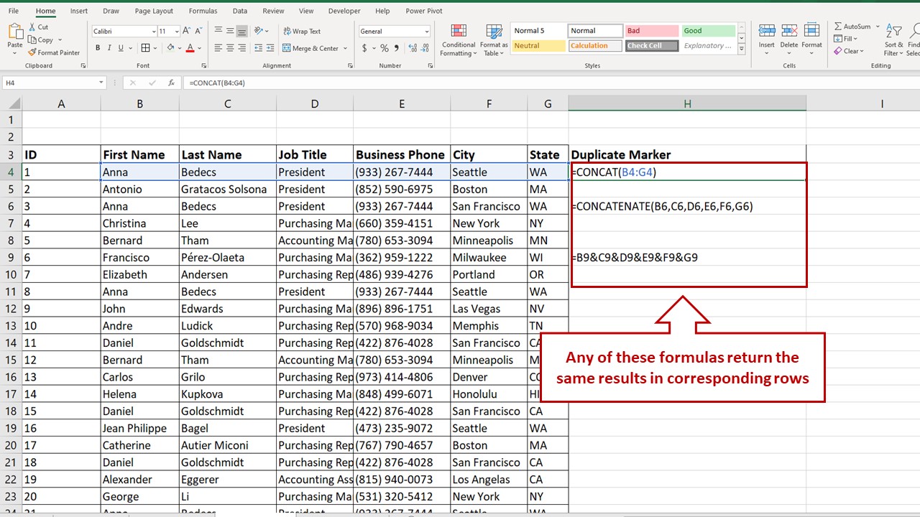Viewport: 920px width, 517px height.
Task: Open the File tab
Action: pos(14,11)
